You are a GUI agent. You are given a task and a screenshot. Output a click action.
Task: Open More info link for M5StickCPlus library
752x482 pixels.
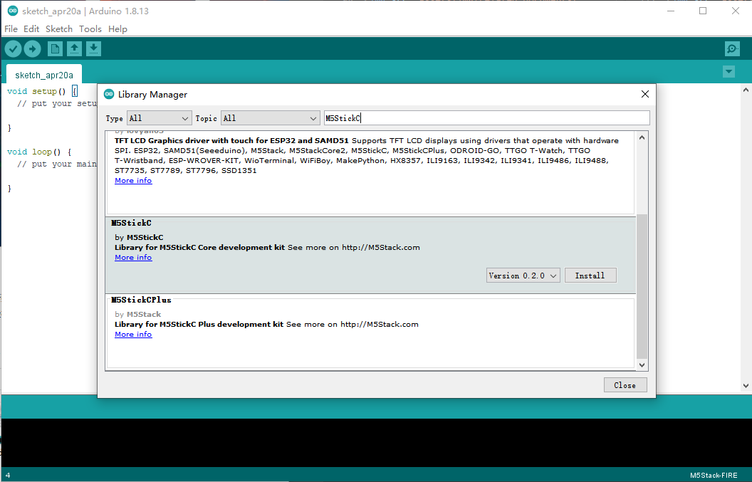click(x=133, y=334)
